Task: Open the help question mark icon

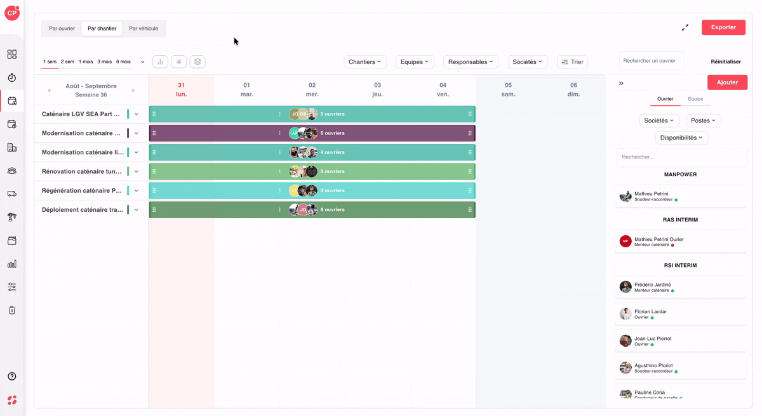Action: pos(12,377)
